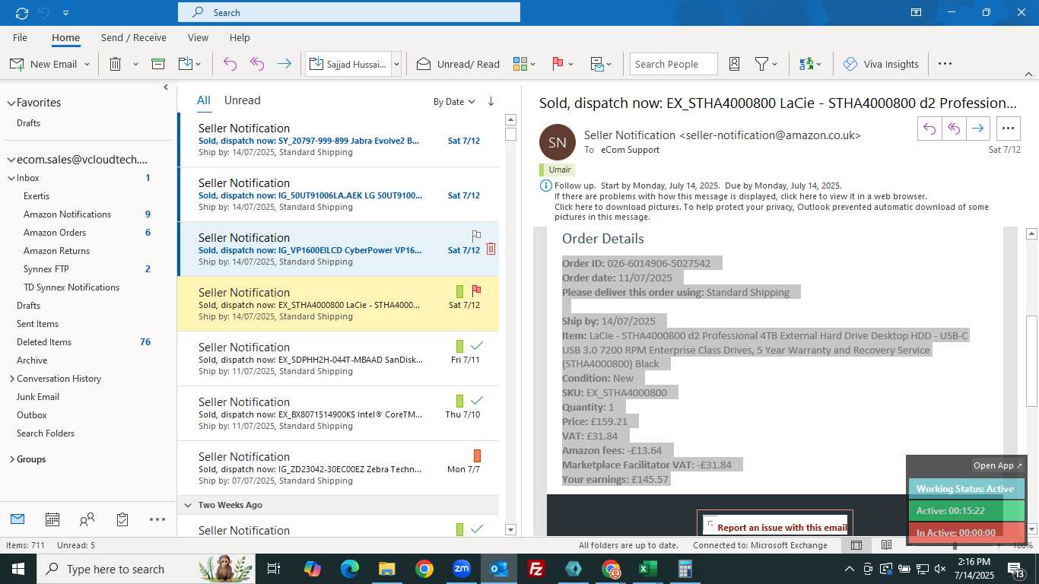The image size is (1039, 584).
Task: Run the Sajjad Hussai... quick step
Action: point(348,64)
